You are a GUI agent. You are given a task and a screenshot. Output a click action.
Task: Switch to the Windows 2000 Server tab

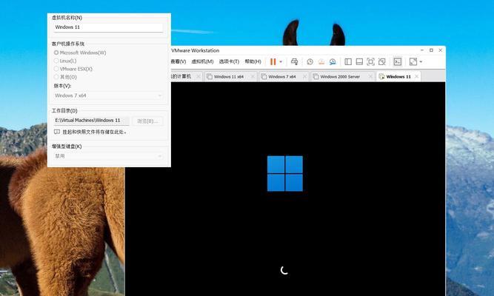[x=340, y=76]
